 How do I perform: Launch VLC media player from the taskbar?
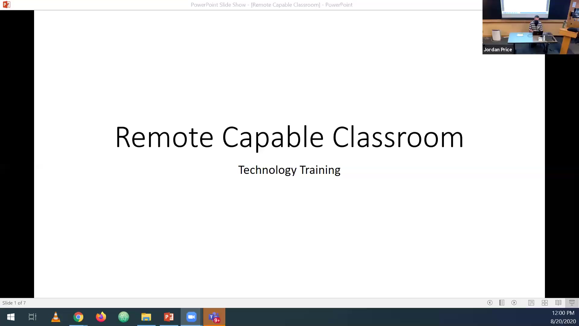tap(56, 317)
